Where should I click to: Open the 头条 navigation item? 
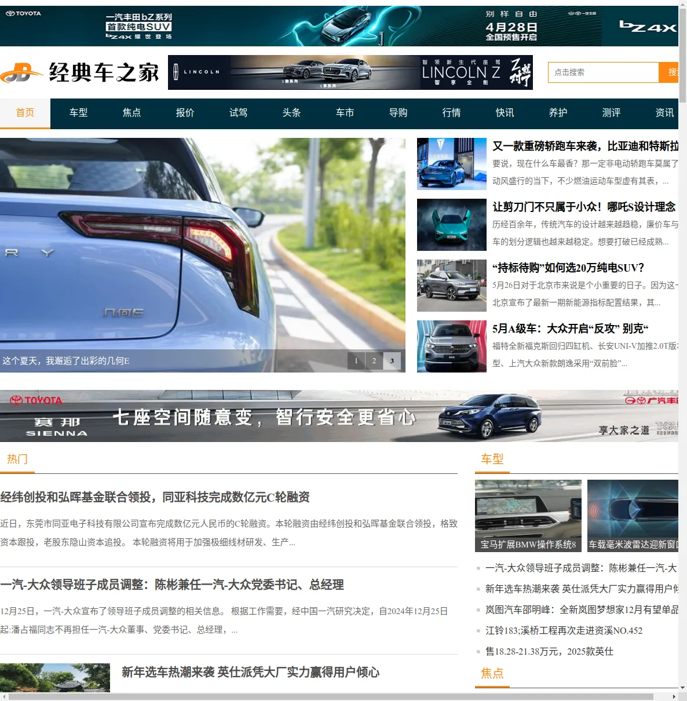point(292,113)
